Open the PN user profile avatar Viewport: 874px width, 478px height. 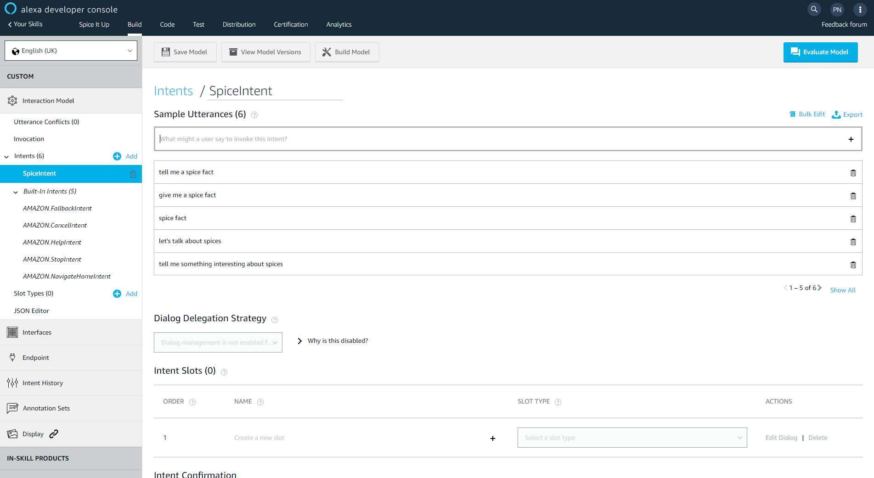pos(837,9)
